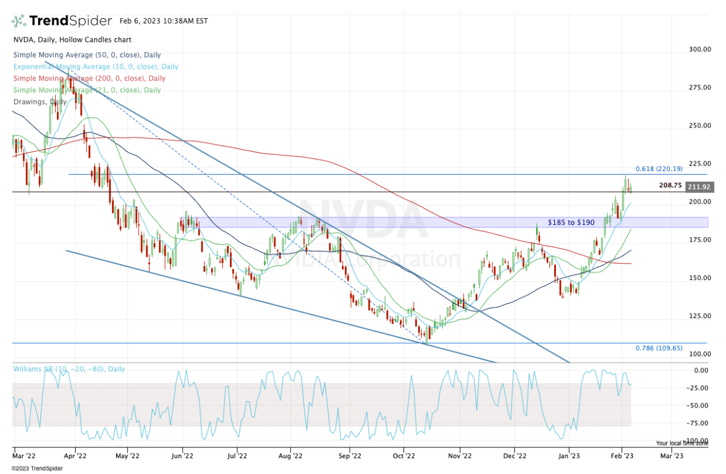
Task: Select the $185 to $190 zone annotation
Action: coord(571,222)
